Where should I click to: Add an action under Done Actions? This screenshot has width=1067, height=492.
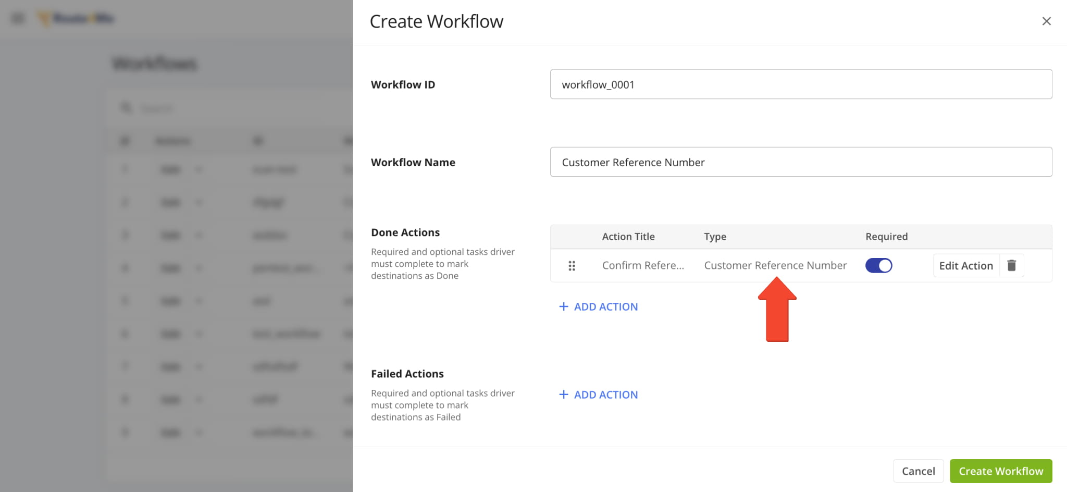(x=599, y=307)
